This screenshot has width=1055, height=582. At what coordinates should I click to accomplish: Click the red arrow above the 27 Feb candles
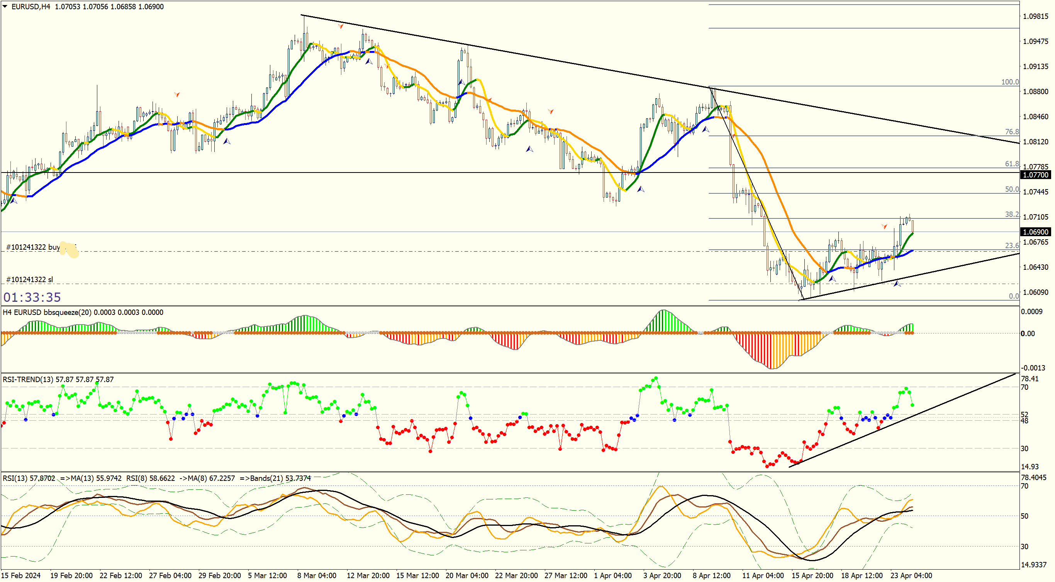pyautogui.click(x=177, y=95)
